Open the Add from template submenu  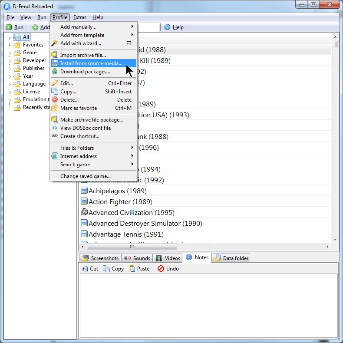(94, 35)
